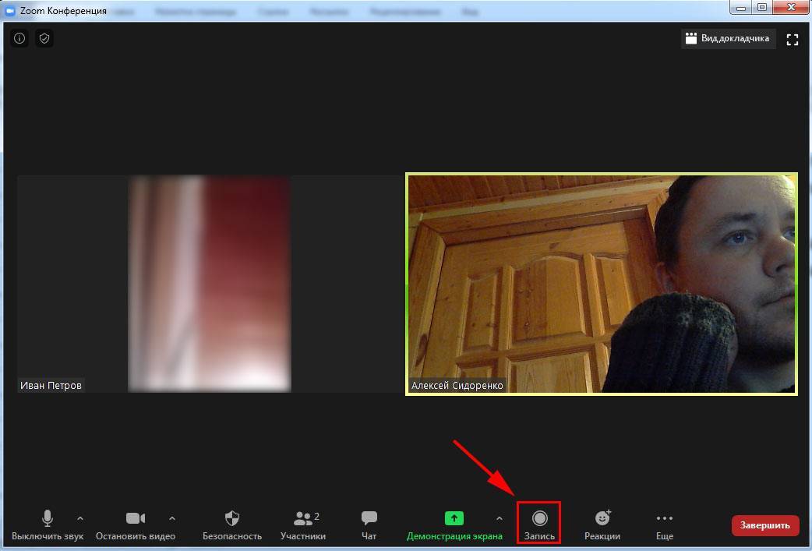Open the Безопасность security menu
Image resolution: width=812 pixels, height=551 pixels.
(232, 525)
